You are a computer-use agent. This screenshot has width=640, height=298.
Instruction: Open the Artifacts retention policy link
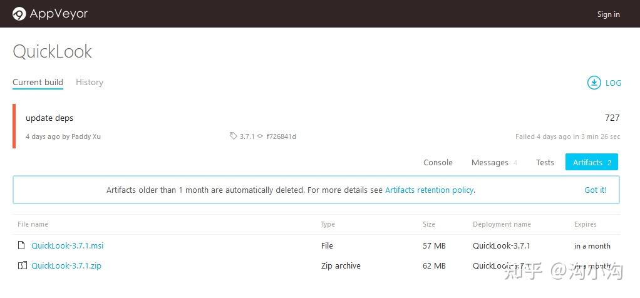point(429,190)
